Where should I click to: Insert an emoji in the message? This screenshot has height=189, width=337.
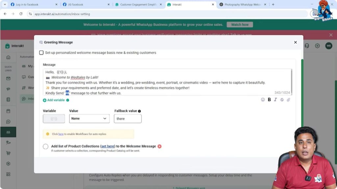pyautogui.click(x=263, y=100)
